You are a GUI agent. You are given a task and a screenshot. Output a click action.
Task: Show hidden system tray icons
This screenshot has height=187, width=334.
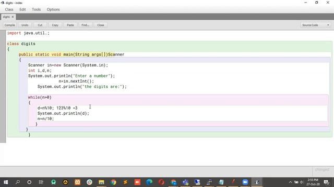click(x=290, y=182)
